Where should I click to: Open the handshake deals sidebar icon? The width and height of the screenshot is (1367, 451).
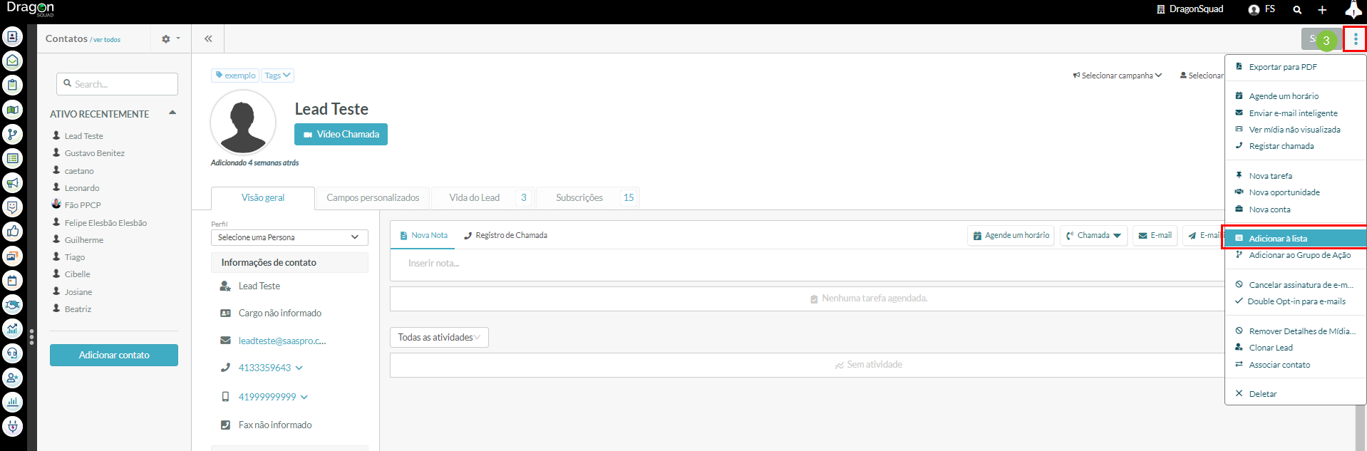(x=12, y=305)
